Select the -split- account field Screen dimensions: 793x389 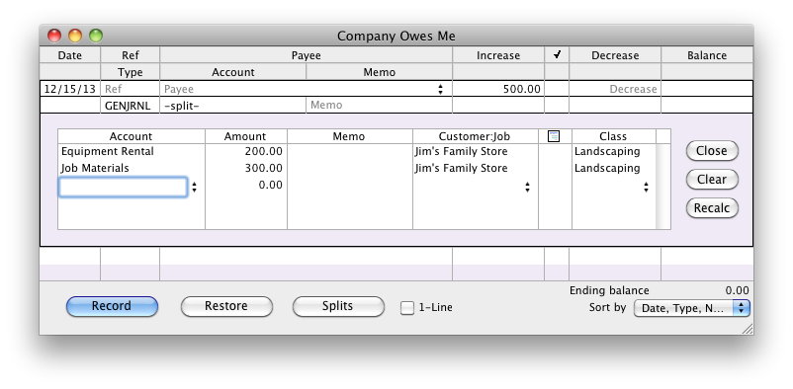click(x=232, y=105)
